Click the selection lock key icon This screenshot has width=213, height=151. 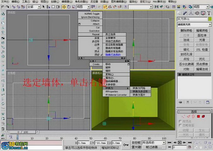tap(126, 145)
